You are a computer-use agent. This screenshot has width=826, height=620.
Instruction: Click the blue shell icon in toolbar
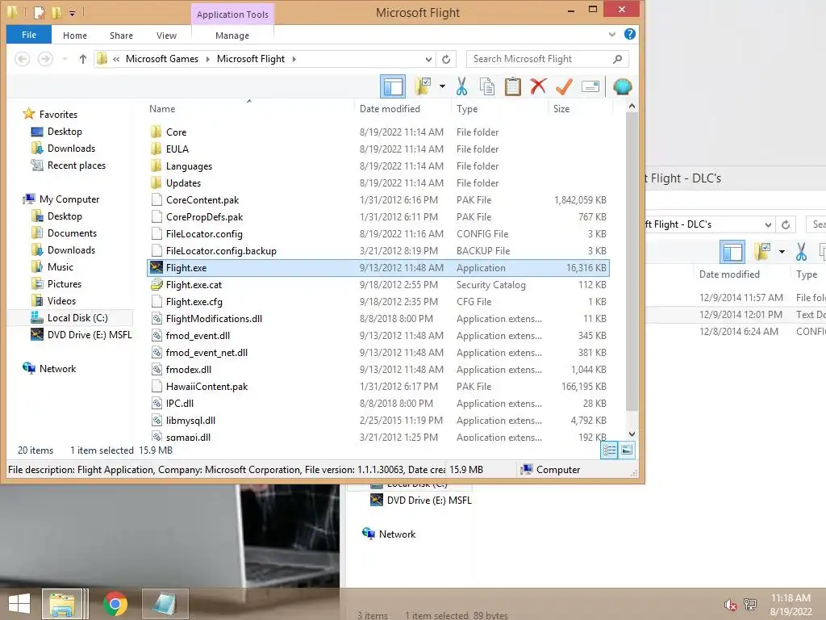(x=622, y=86)
